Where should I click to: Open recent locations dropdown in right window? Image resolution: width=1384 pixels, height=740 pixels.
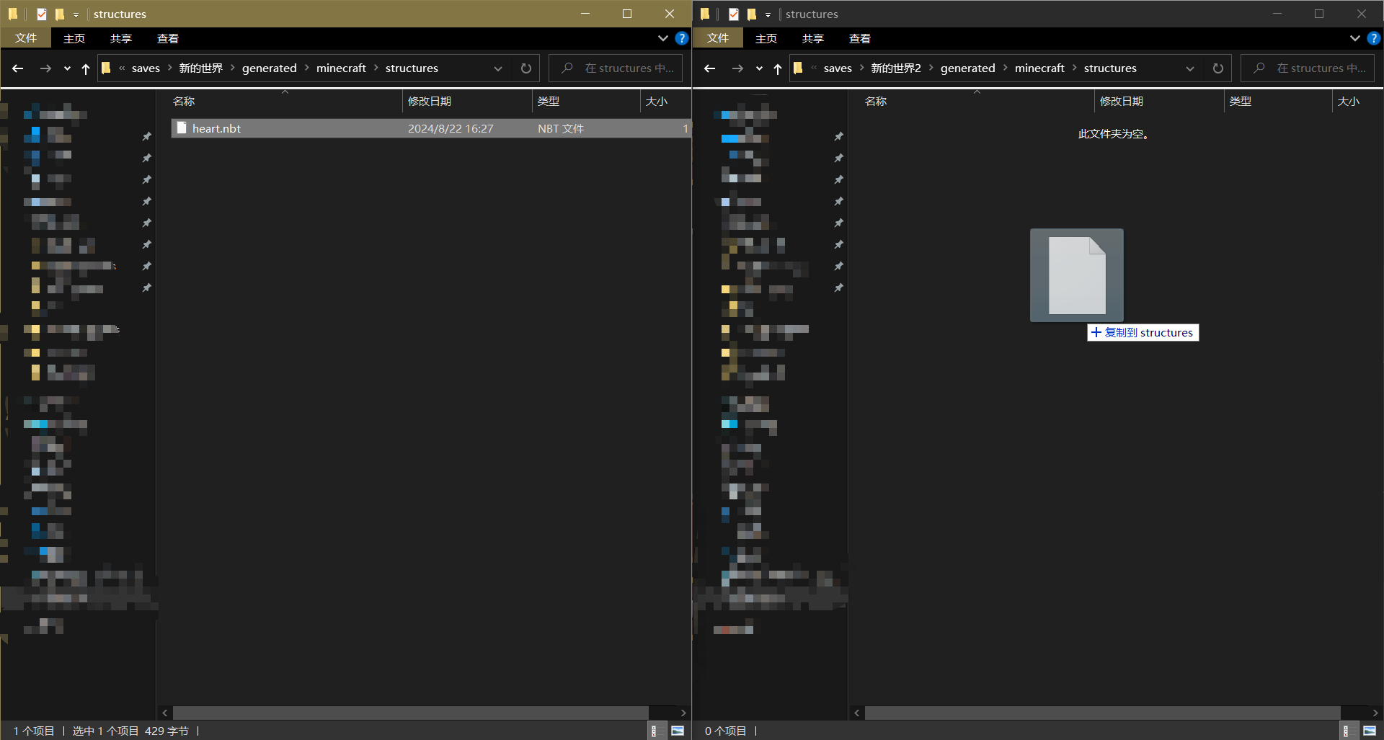tap(759, 68)
